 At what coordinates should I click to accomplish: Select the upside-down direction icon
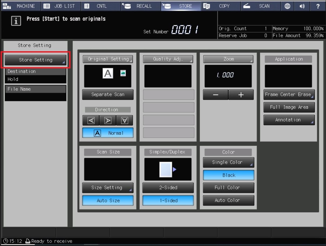click(125, 120)
